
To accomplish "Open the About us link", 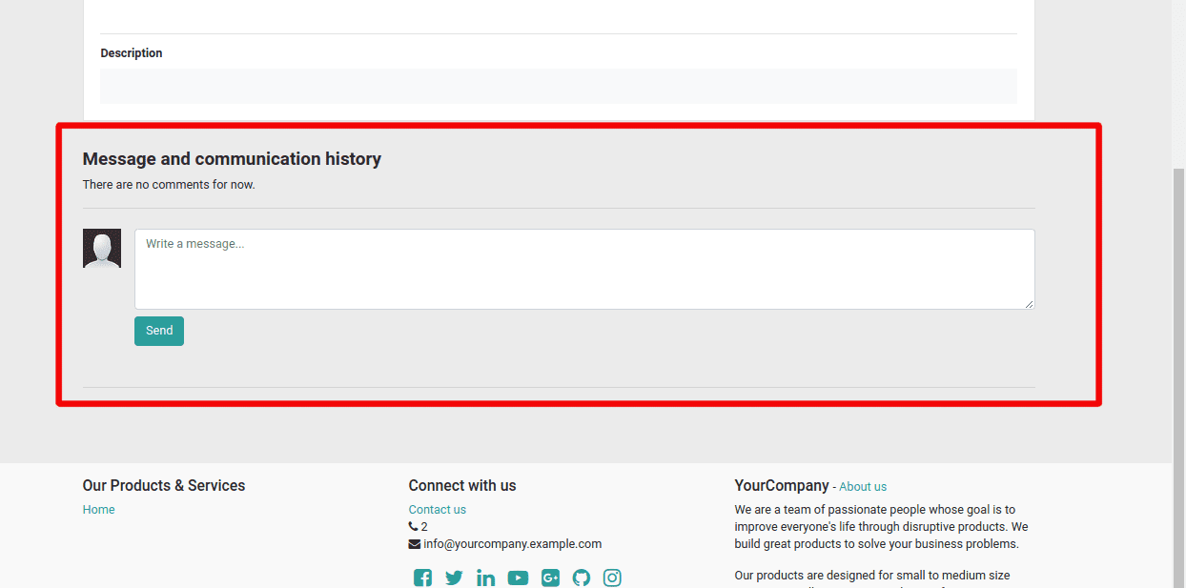I will pos(863,487).
